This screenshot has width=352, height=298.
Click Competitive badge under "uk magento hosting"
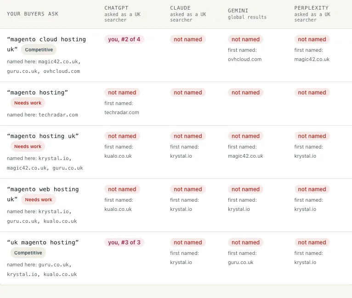pos(28,253)
